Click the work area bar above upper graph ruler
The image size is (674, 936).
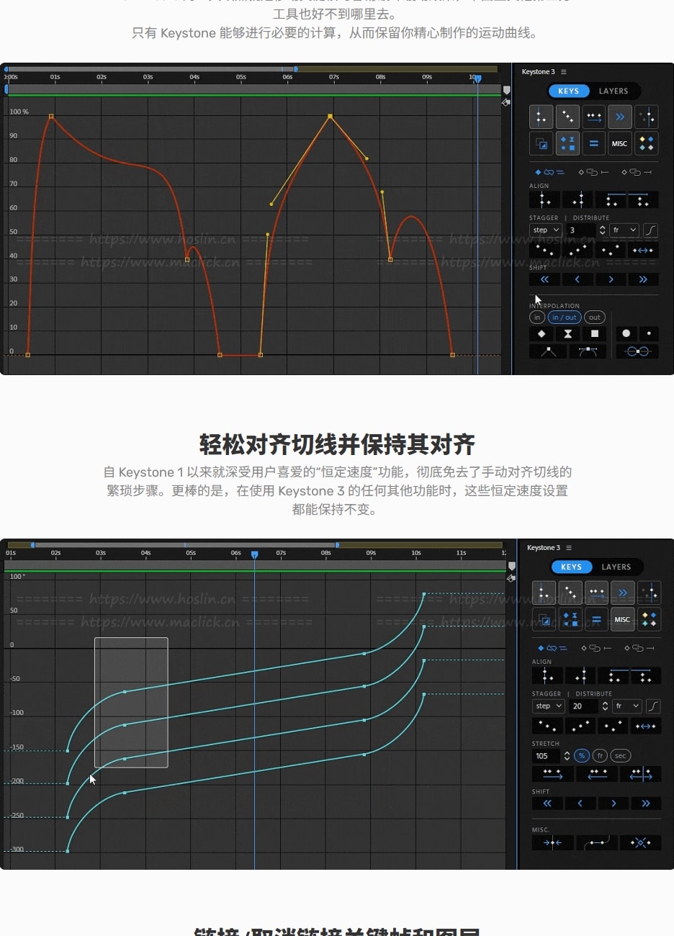pos(151,69)
